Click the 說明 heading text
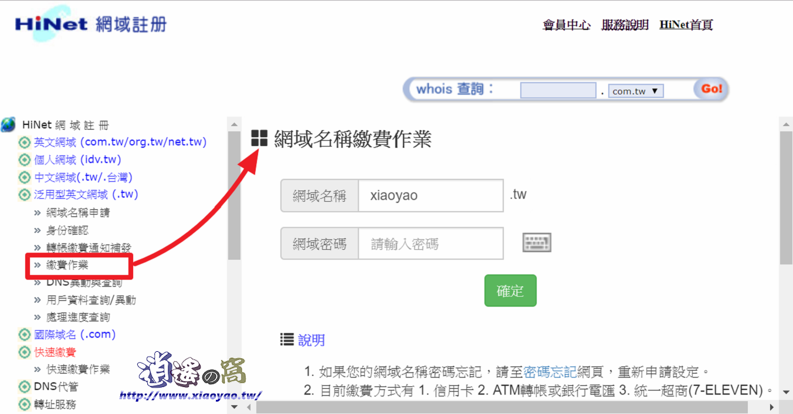 tap(311, 340)
